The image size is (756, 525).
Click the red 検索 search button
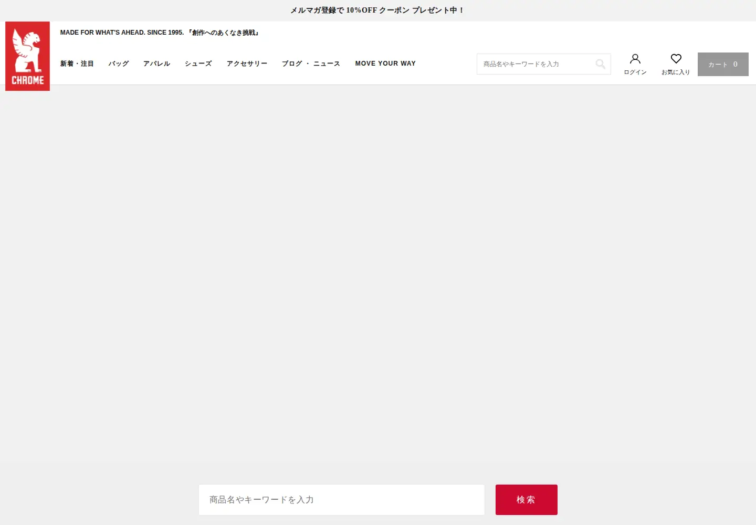(x=527, y=500)
